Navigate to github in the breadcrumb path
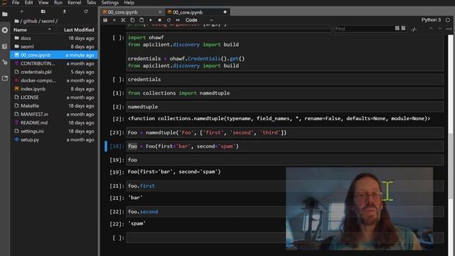This screenshot has width=455, height=256. click(x=31, y=21)
